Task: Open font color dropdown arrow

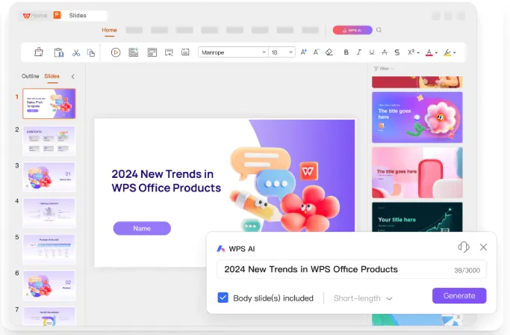Action: pos(437,52)
